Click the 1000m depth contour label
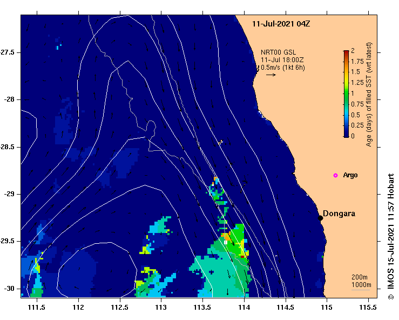Image resolution: width=399 pixels, height=320 pixels. 361,285
